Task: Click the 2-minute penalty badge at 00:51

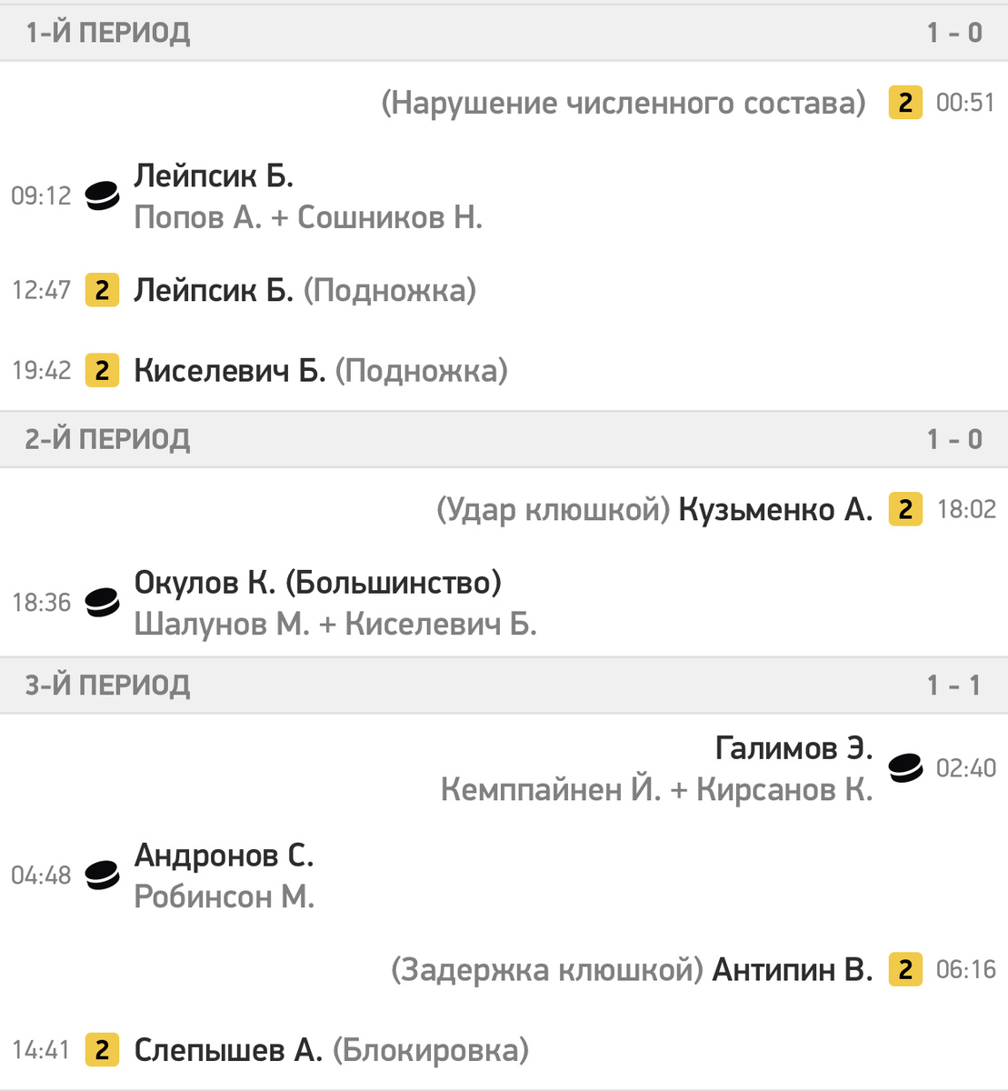Action: point(905,103)
